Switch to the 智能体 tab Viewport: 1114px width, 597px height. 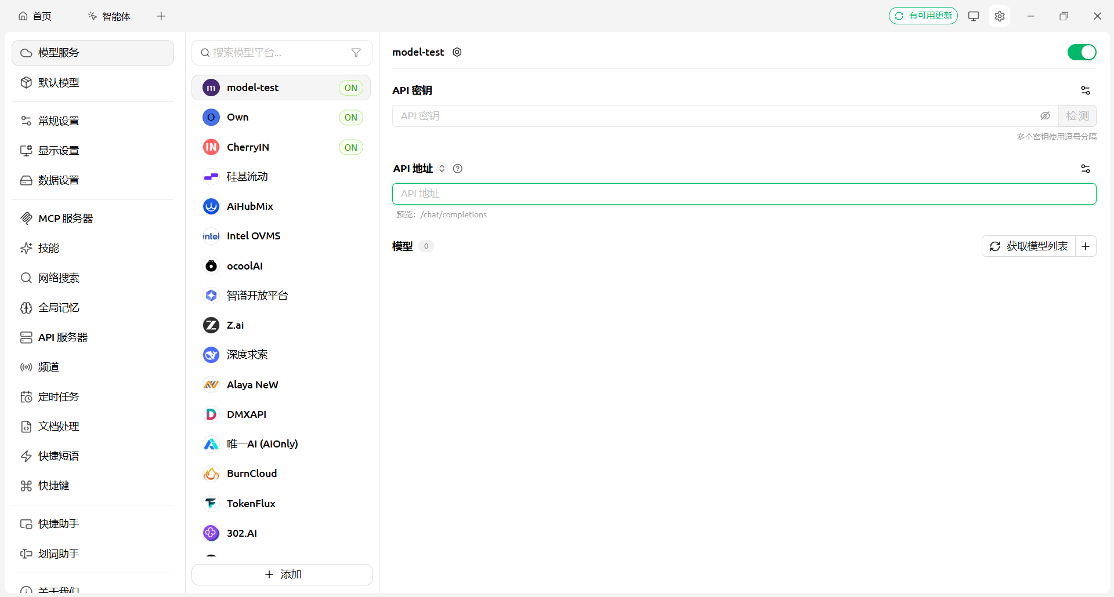point(110,16)
